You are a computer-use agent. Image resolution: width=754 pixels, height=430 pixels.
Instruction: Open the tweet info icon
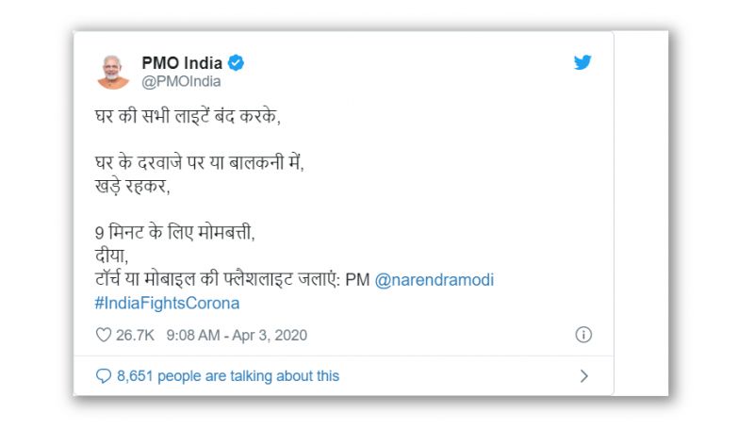(582, 335)
